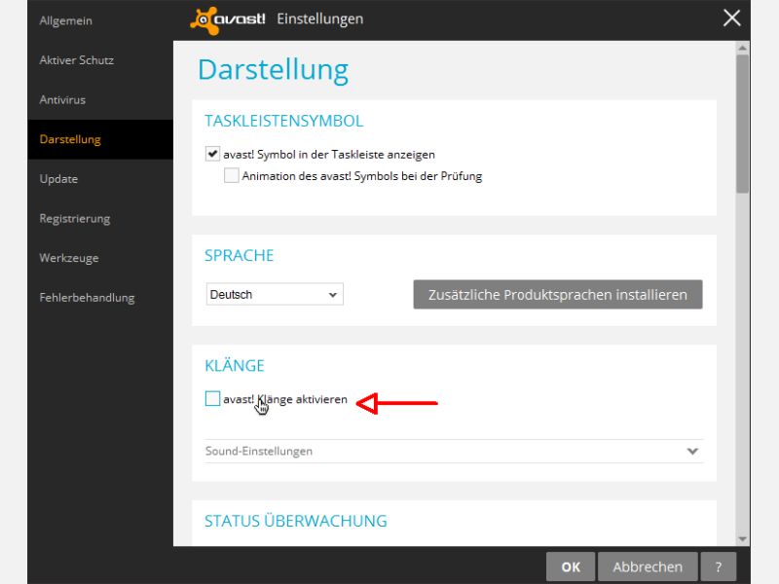779x584 pixels.
Task: Click the TASKLEISTENSYMBOL heading
Action: pyautogui.click(x=284, y=121)
